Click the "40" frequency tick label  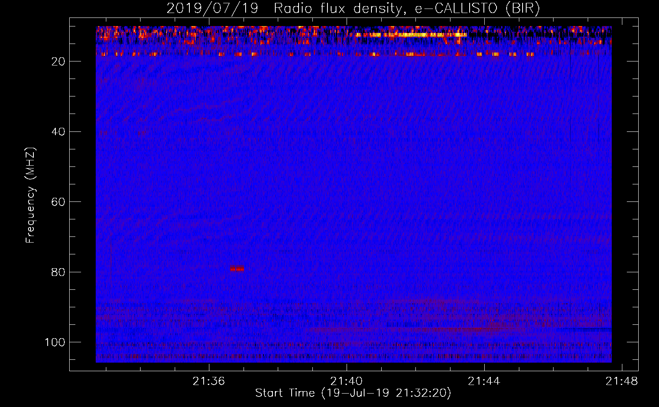[58, 132]
